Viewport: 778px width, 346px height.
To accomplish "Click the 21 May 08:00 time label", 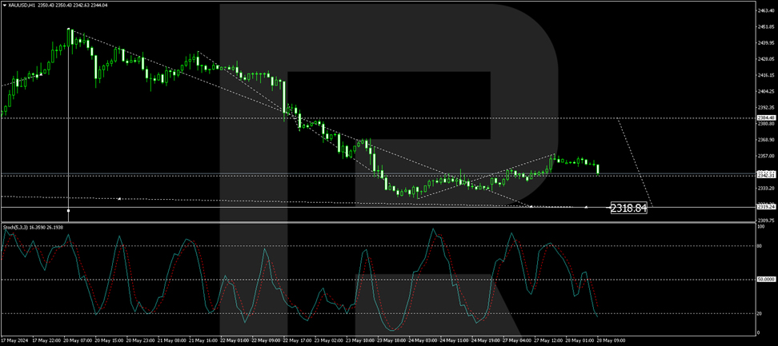I will [x=171, y=340].
